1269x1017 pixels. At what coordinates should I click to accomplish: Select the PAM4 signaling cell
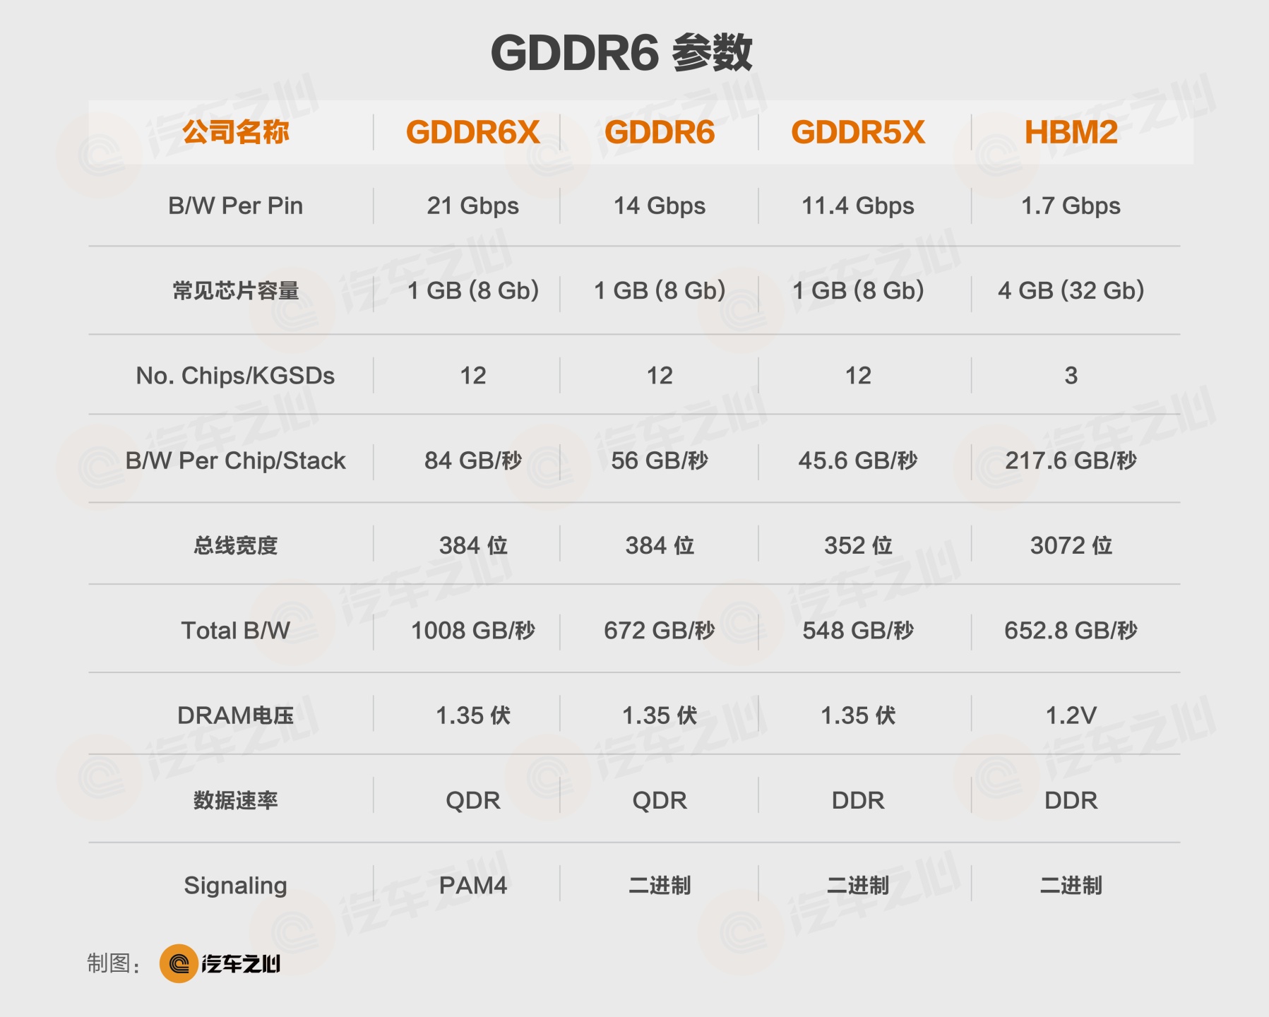472,885
